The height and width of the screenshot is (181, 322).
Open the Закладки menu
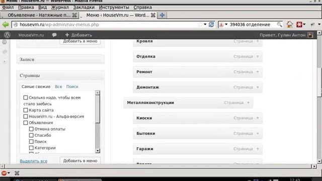pyautogui.click(x=84, y=8)
